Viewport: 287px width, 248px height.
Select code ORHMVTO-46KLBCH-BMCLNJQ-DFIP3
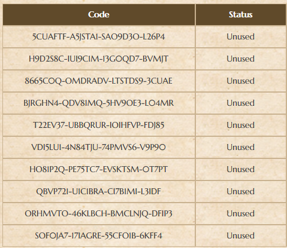point(99,214)
